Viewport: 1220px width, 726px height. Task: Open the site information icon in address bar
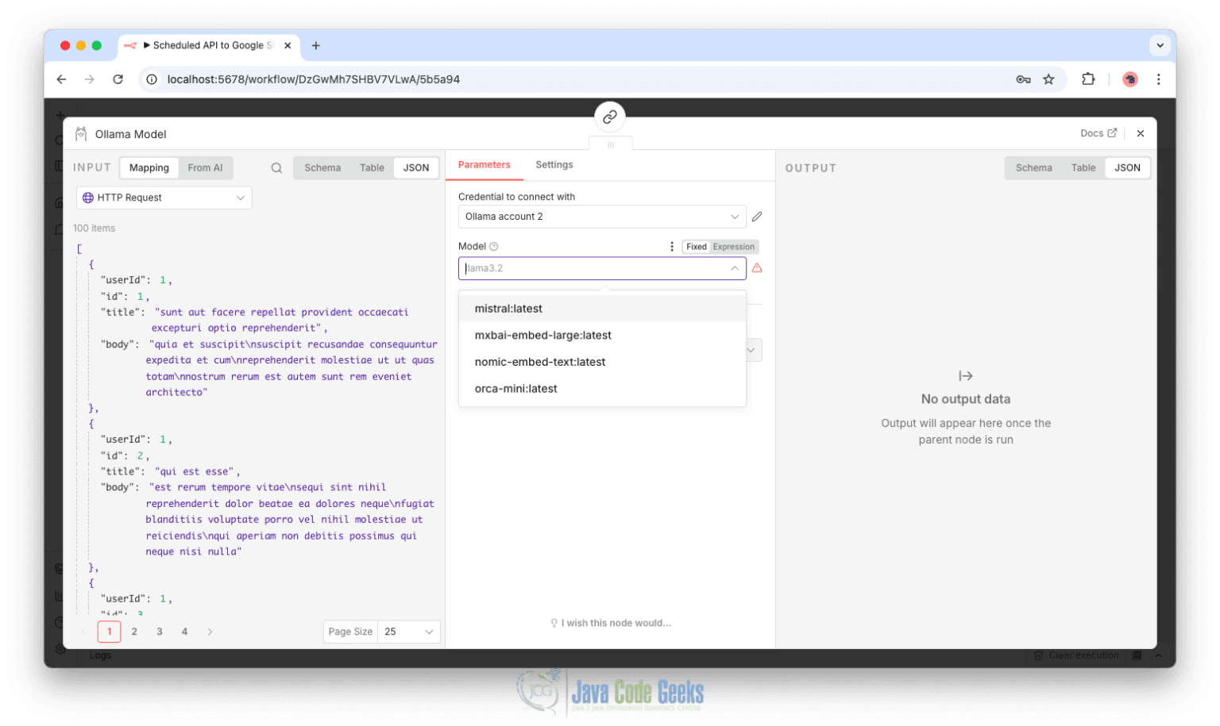152,79
